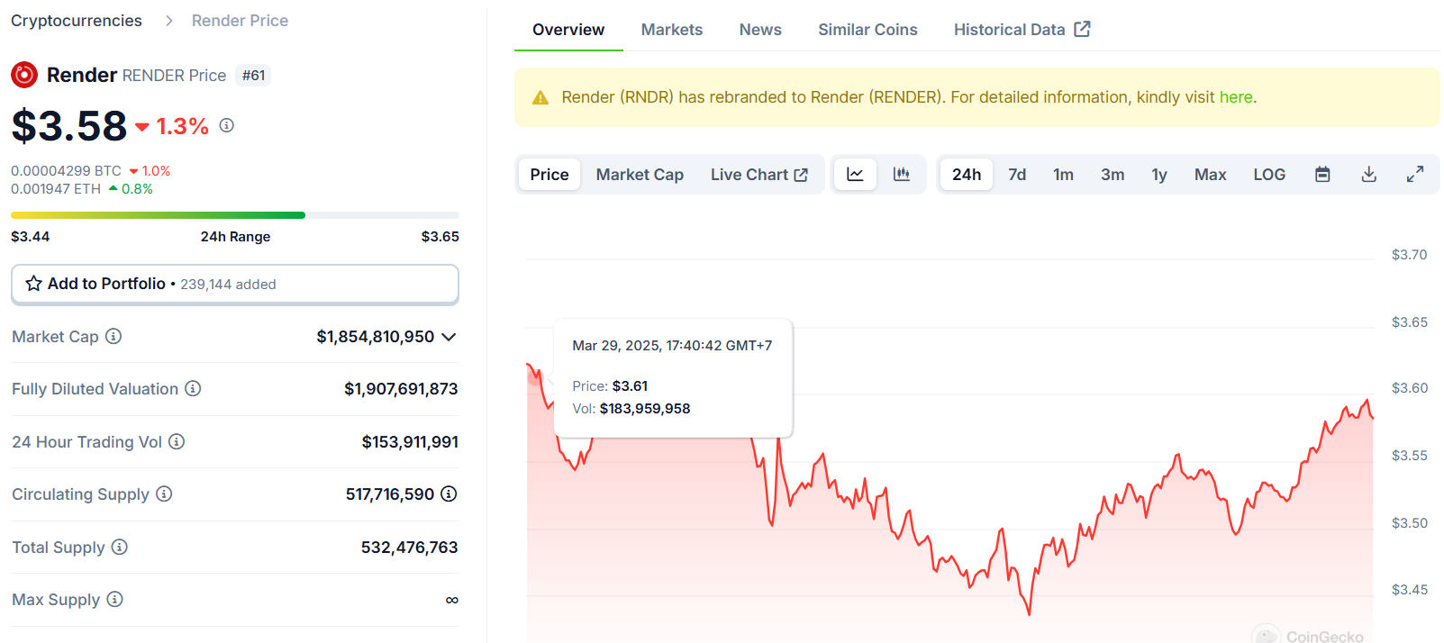Click the Circulating Supply breakdown info icon

point(449,494)
